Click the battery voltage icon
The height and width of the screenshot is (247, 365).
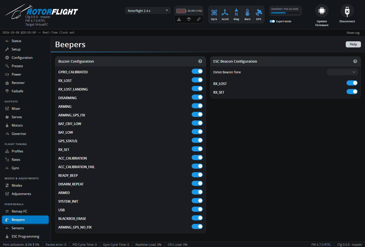coord(181,11)
